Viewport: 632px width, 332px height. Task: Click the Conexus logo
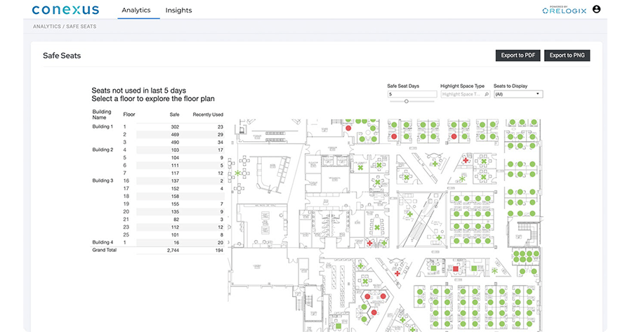(66, 10)
